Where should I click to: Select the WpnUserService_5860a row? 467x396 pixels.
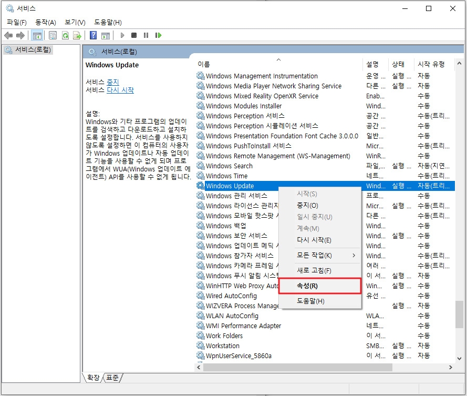click(325, 356)
